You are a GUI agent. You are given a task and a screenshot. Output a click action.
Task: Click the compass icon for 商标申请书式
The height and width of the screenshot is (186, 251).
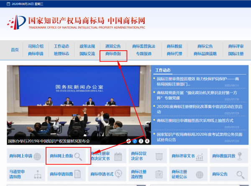pyautogui.click(x=118, y=174)
